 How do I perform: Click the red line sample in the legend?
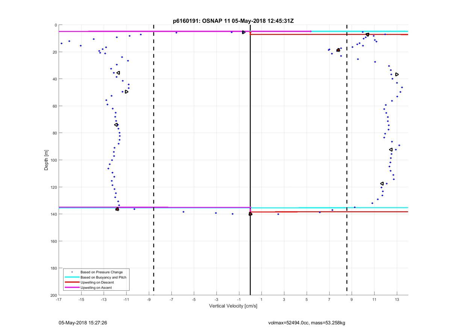72,282
